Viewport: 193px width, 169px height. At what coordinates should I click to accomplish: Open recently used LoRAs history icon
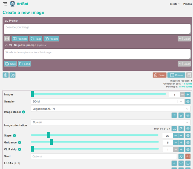tap(188, 163)
